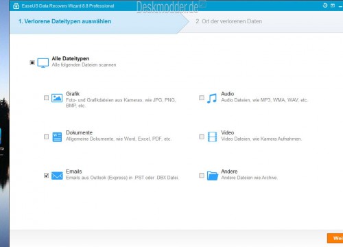The width and height of the screenshot is (343, 247).
Task: Enable the Audio checkbox
Action: (202, 98)
